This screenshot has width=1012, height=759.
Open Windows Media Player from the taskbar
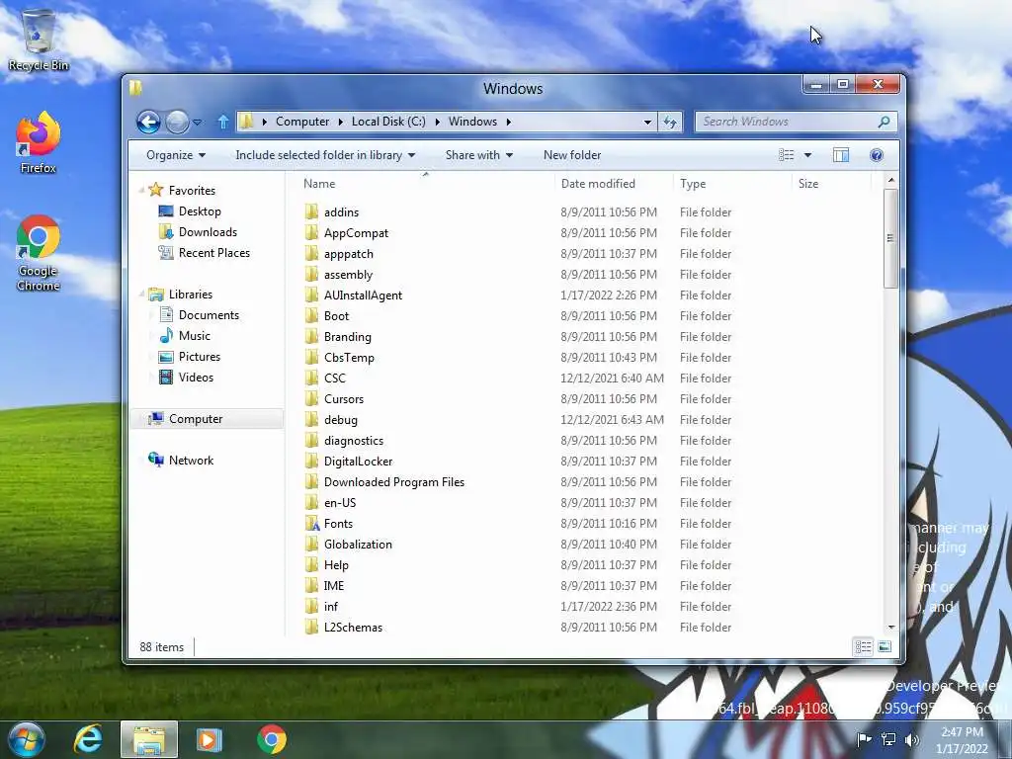pyautogui.click(x=209, y=739)
